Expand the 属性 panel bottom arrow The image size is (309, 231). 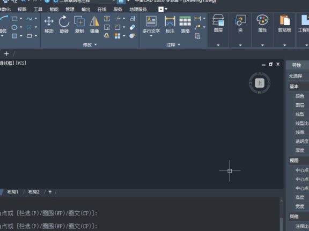coord(262,45)
